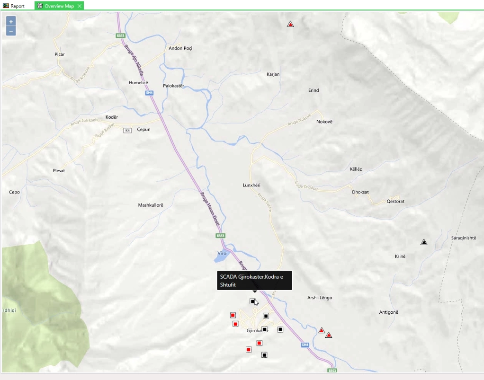The width and height of the screenshot is (484, 380).
Task: Close the Overview Map tab
Action: coord(80,6)
